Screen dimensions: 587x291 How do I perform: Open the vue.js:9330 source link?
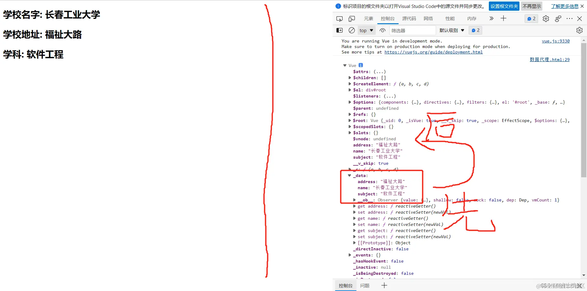pyautogui.click(x=556, y=41)
